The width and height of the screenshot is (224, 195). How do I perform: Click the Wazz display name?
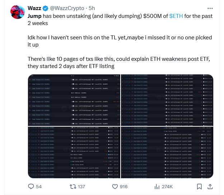pos(34,8)
